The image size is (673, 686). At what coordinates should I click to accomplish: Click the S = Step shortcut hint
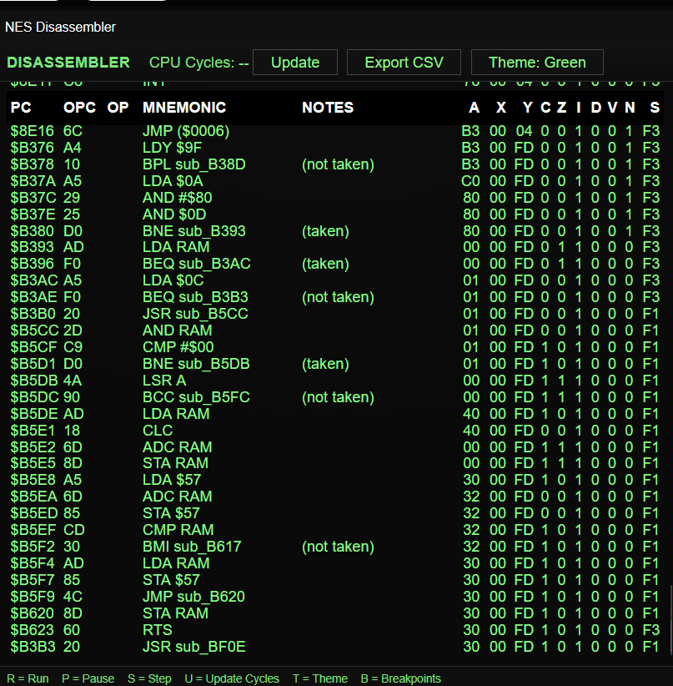(x=149, y=678)
